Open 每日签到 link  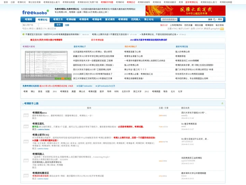(x=220, y=25)
